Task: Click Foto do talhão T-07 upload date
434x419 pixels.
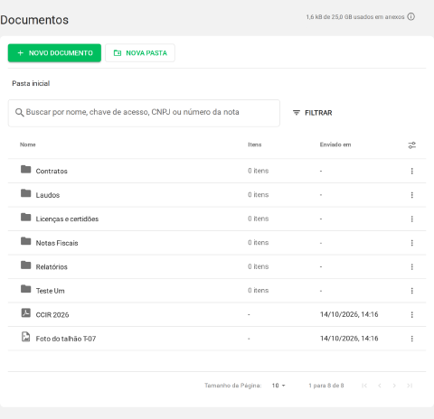Action: coord(349,339)
